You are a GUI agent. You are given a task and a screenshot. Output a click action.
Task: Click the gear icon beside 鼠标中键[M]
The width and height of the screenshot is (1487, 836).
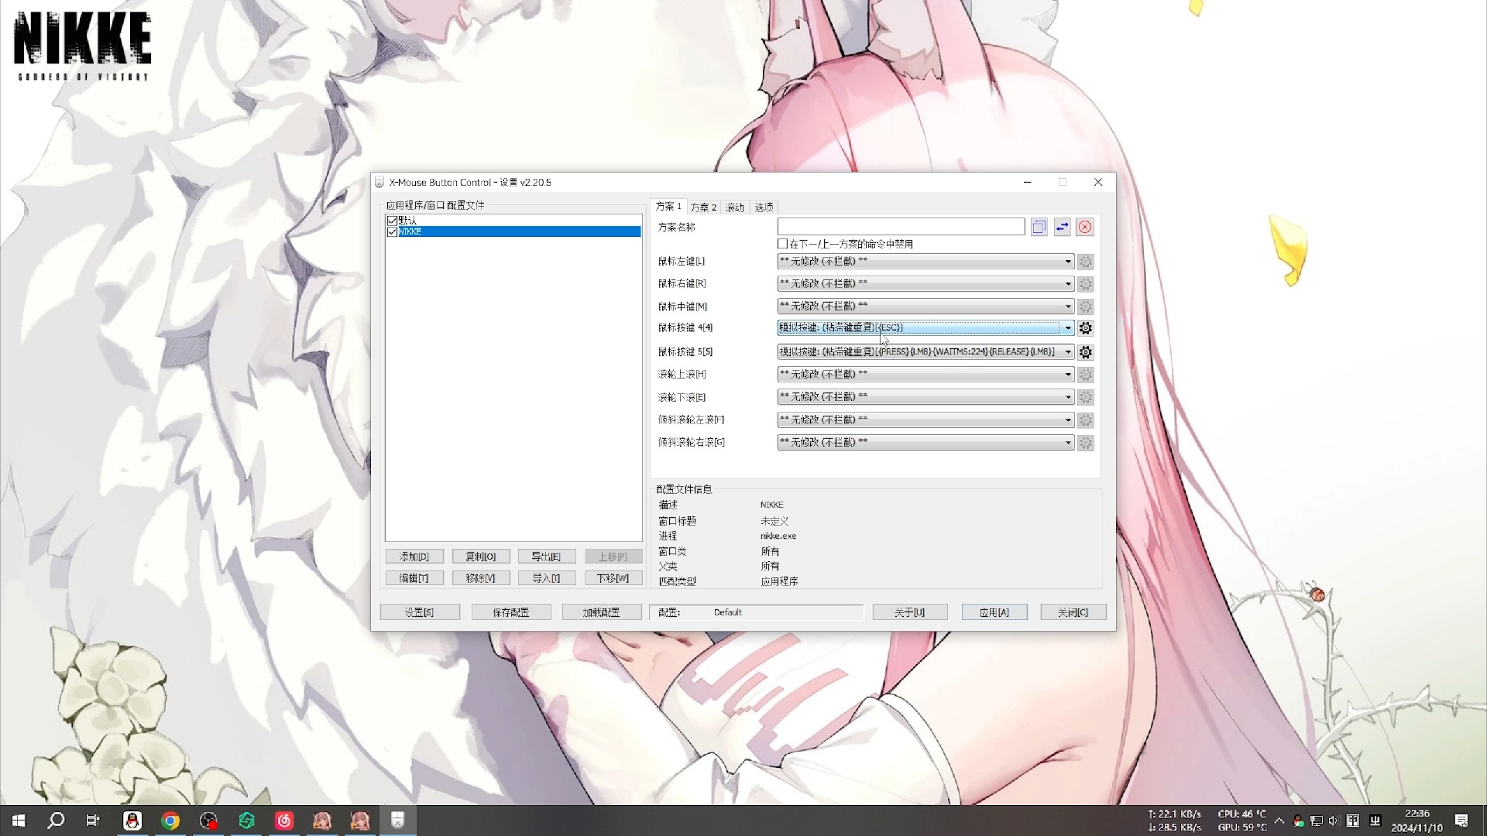[1086, 307]
